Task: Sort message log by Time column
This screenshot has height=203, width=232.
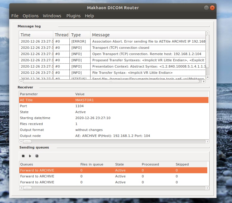Action: coord(36,35)
